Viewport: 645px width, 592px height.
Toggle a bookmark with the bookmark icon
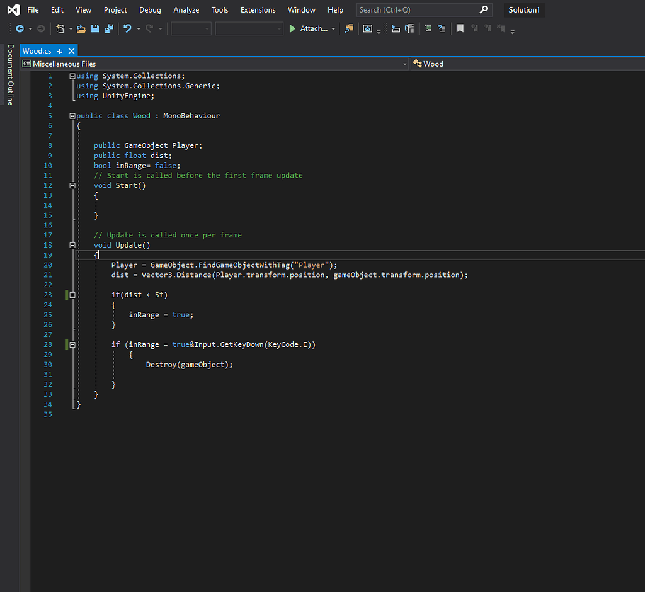[460, 29]
